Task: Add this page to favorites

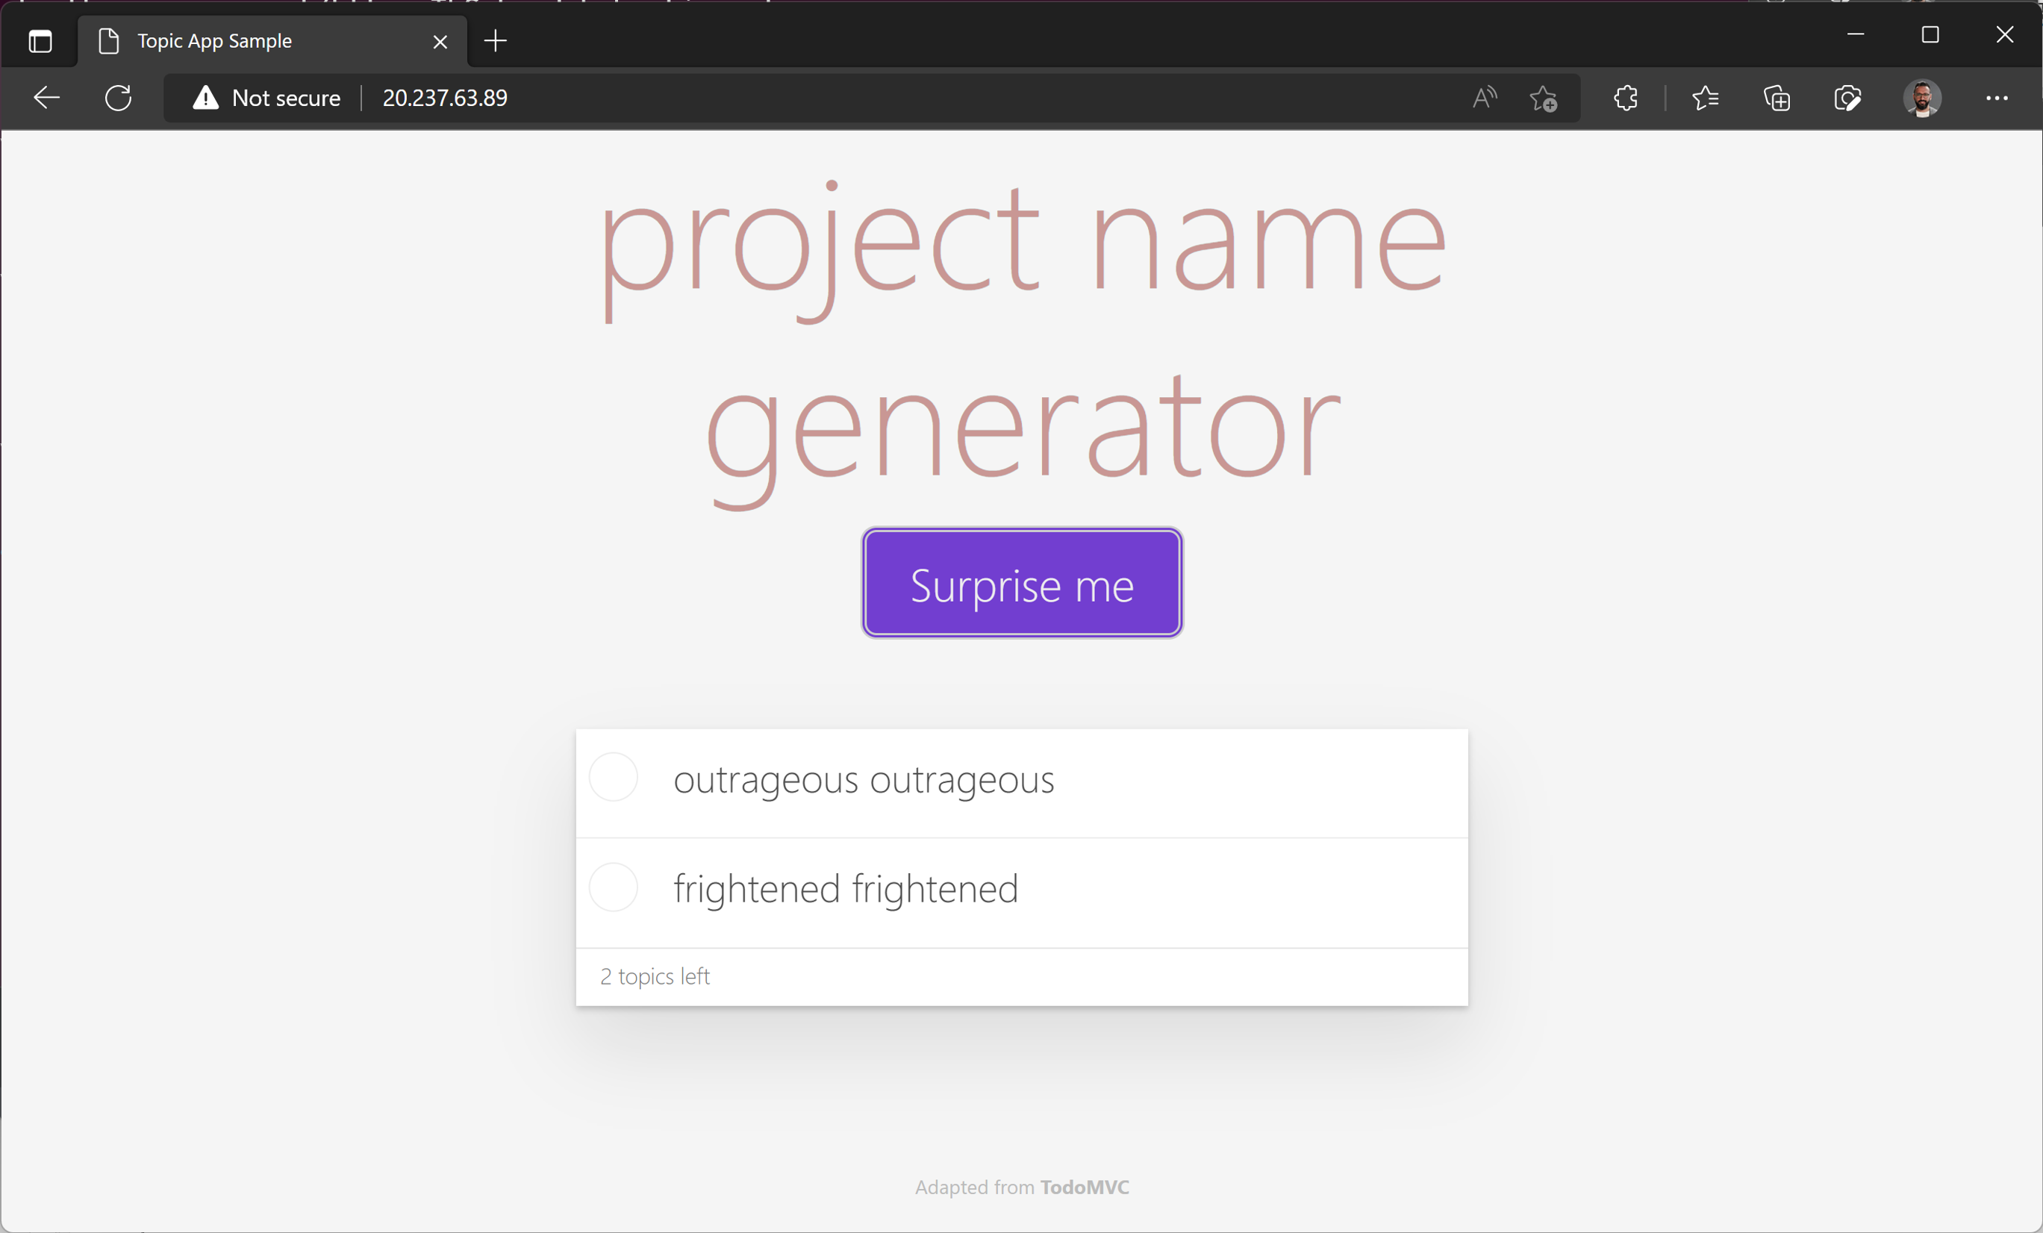Action: point(1543,98)
